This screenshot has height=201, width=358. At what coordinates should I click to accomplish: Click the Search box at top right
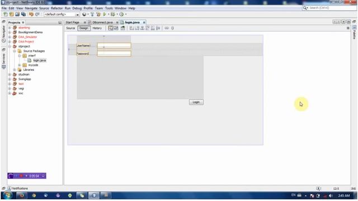(329, 8)
